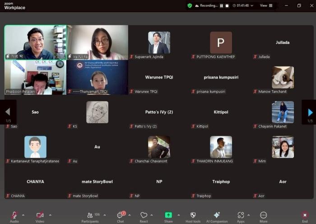Expand the React options caret
This screenshot has width=316, height=224.
152,215
